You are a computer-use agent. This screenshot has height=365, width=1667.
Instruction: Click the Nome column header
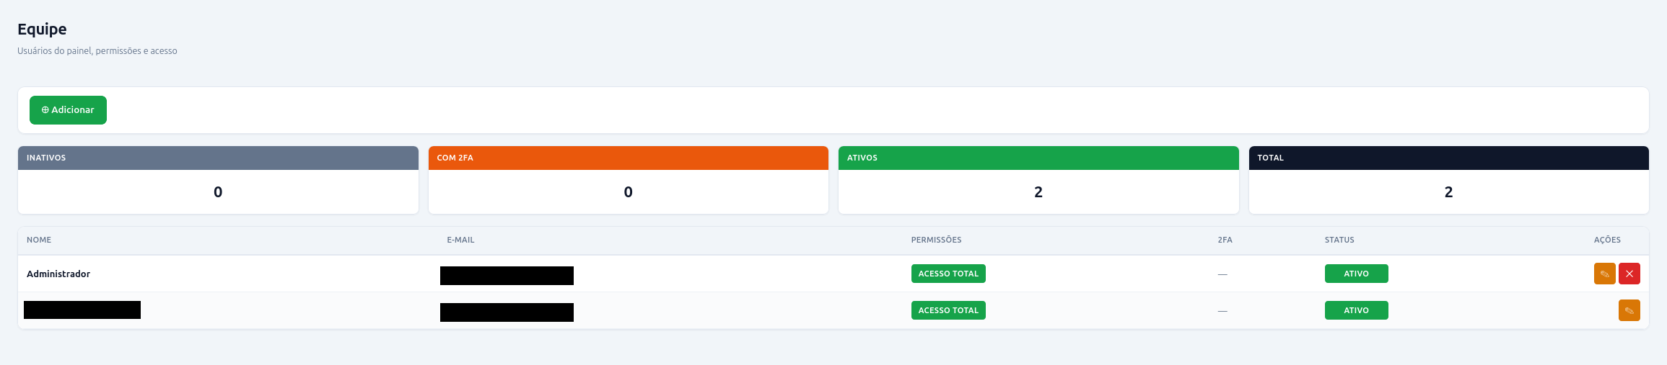pos(39,240)
